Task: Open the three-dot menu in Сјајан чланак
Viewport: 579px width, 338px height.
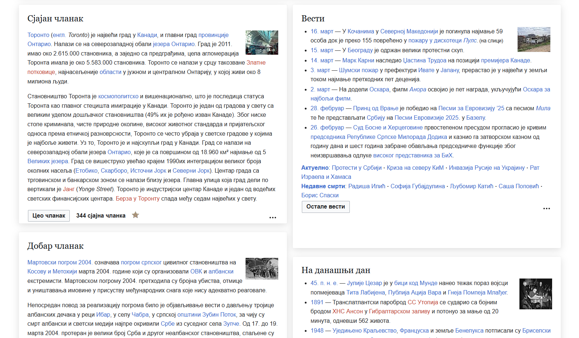Action: 273,218
